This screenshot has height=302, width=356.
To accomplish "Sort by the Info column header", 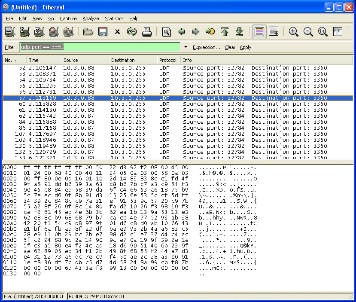I will click(267, 60).
